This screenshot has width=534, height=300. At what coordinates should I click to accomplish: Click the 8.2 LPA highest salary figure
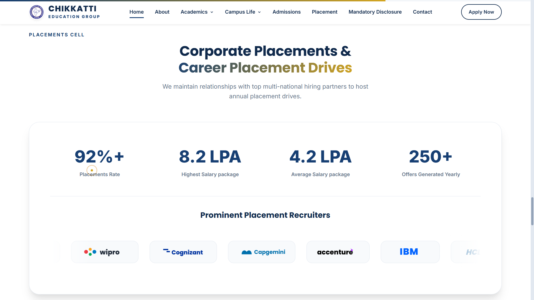[x=210, y=156]
